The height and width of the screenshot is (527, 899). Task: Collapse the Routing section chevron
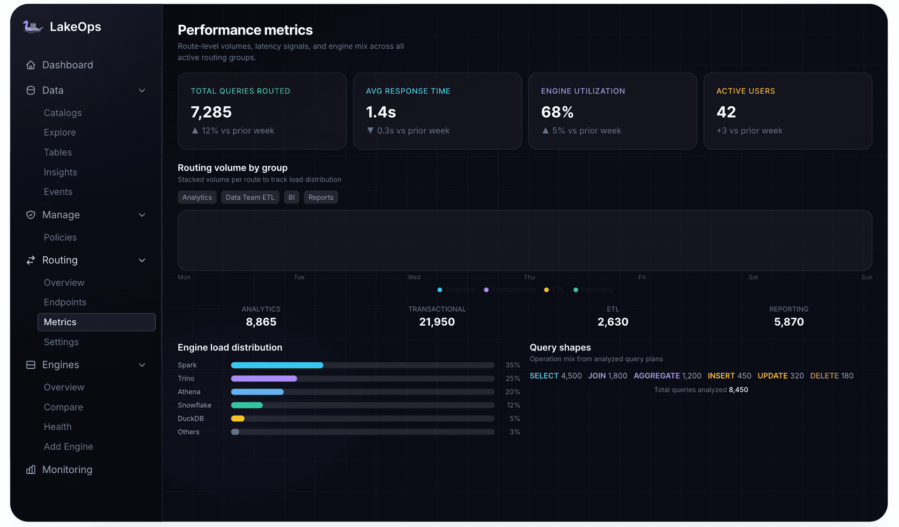click(142, 260)
